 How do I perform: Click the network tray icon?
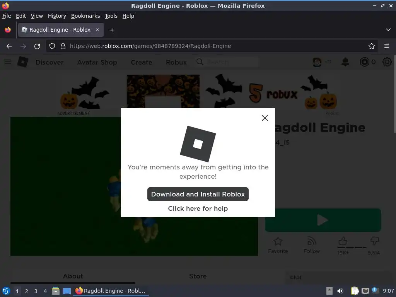click(x=365, y=291)
